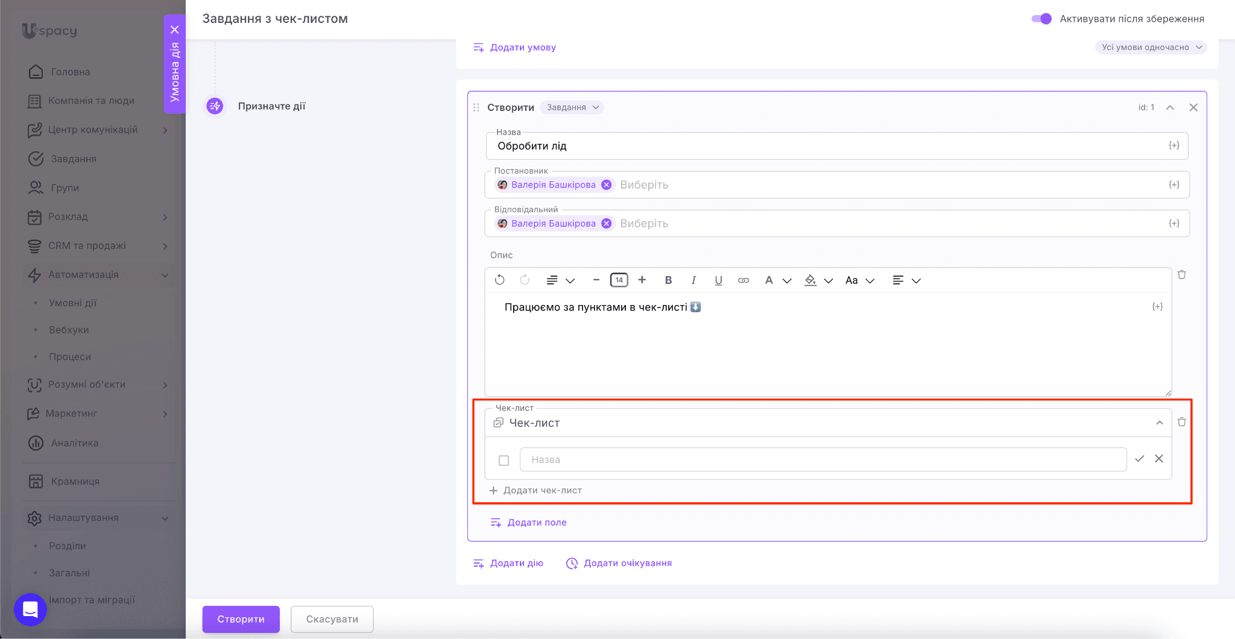Delete the checklist using its trash icon
This screenshot has height=639, width=1235.
pyautogui.click(x=1182, y=422)
